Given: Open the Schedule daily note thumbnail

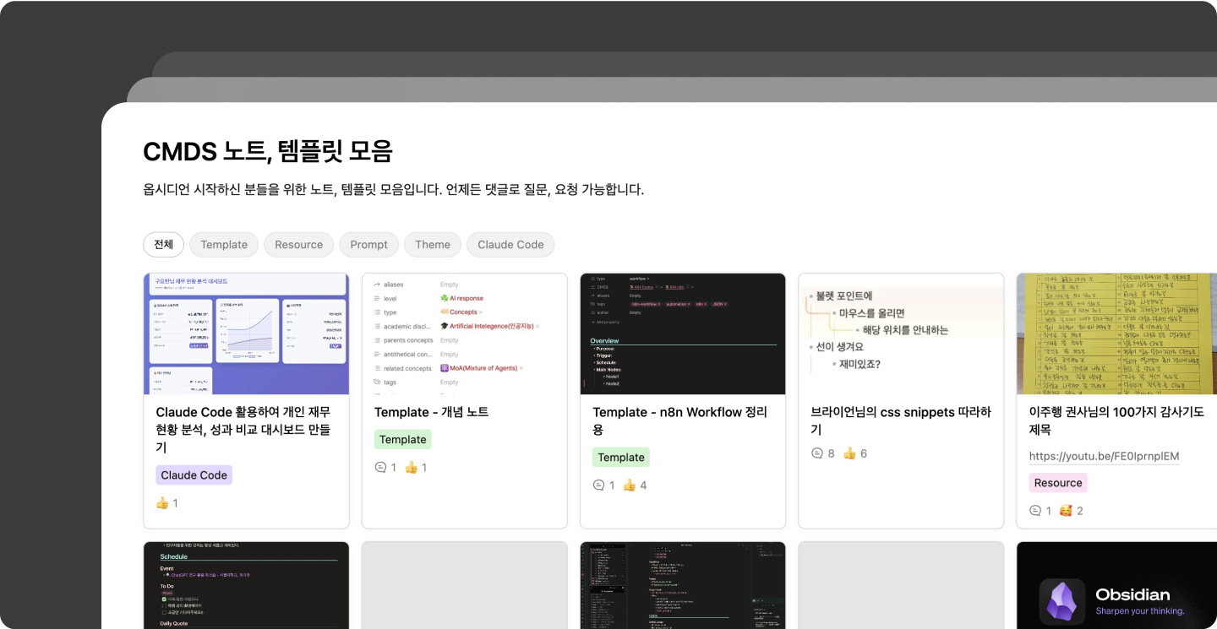Looking at the screenshot, I should coord(247,585).
